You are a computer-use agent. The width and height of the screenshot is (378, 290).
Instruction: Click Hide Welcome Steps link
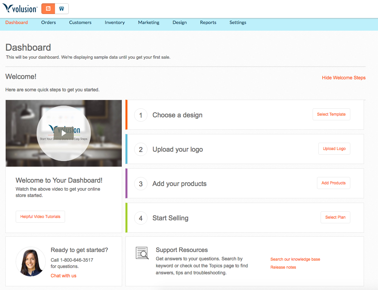point(344,78)
